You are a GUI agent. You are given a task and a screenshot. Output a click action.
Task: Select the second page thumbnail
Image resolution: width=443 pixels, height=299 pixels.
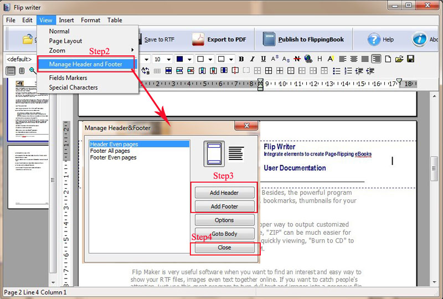tap(28, 177)
